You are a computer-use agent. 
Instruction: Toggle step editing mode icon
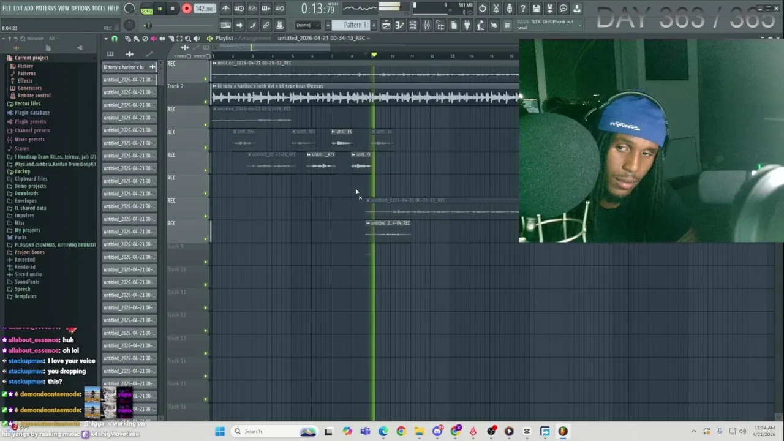coord(252,25)
